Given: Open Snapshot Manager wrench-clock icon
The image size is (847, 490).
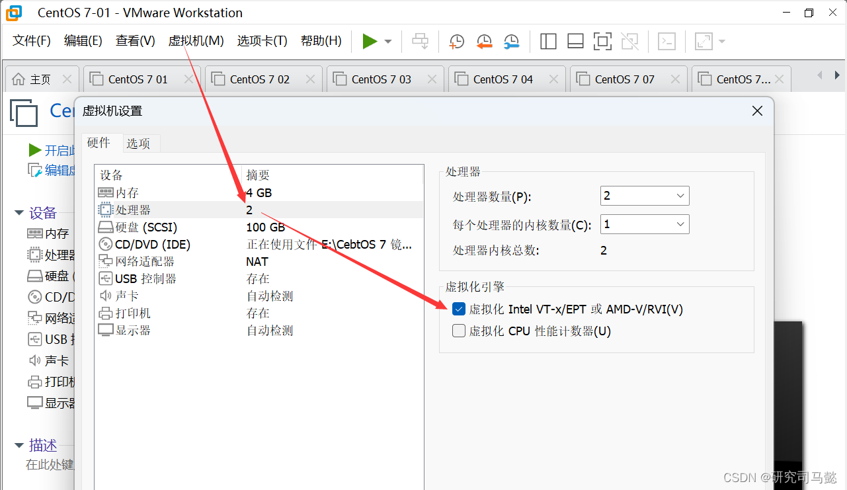Looking at the screenshot, I should coord(511,41).
